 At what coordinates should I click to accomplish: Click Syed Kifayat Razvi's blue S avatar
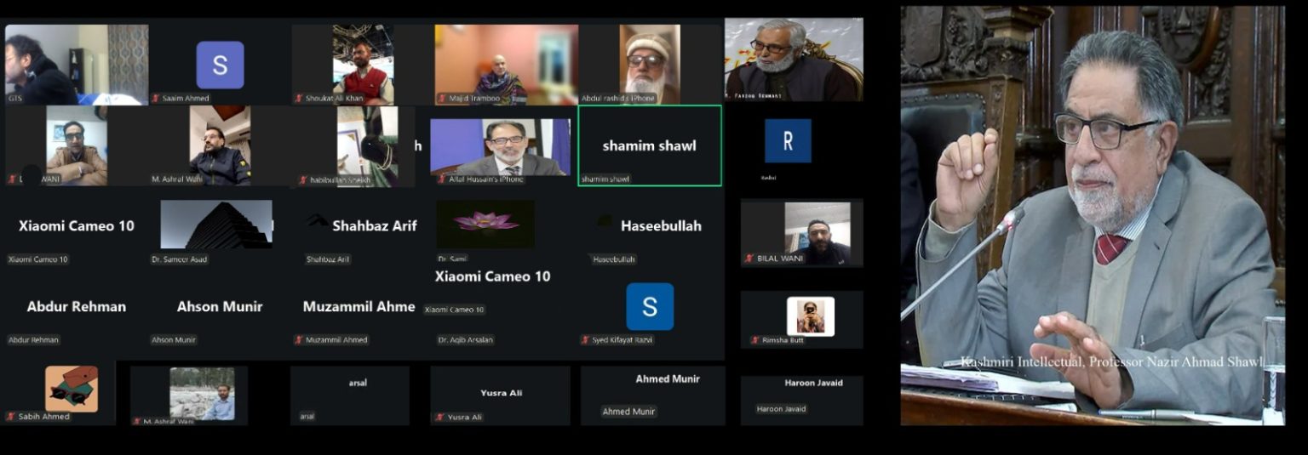tap(650, 307)
